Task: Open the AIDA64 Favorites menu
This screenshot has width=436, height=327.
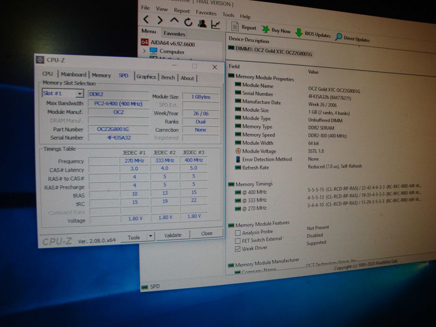Action: [206, 13]
